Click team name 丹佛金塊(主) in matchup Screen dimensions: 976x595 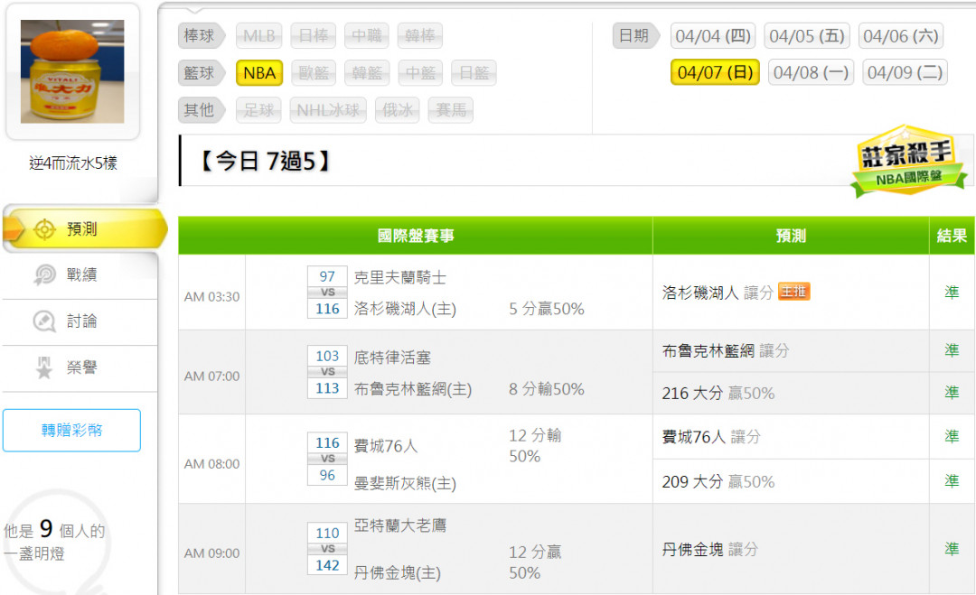(397, 572)
